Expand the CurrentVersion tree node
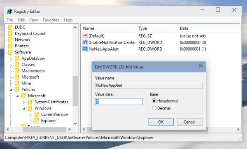The image size is (247, 149). coord(30,115)
